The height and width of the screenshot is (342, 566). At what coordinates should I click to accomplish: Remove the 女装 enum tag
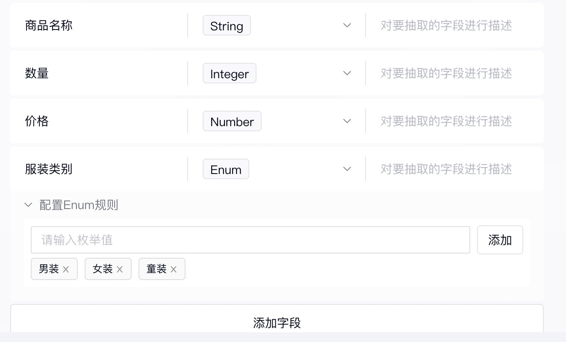coord(120,269)
